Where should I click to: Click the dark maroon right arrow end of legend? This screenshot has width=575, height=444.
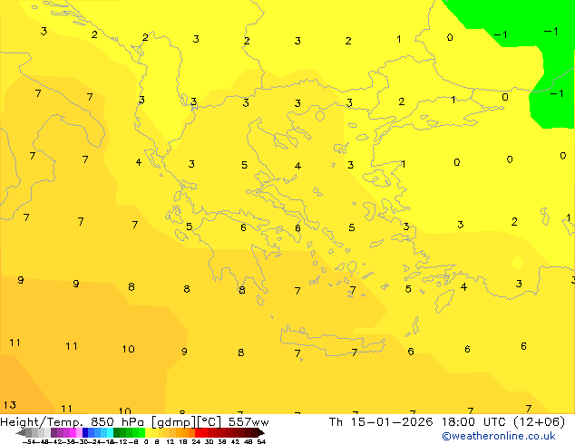point(261,432)
